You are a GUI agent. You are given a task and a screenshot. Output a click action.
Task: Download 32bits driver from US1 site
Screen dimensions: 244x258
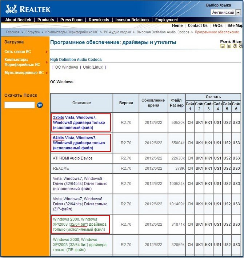218,122
